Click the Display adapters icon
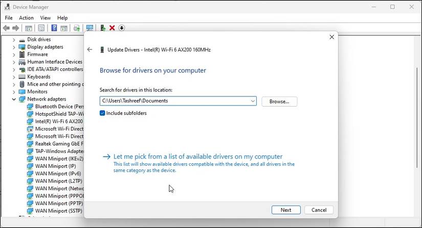The image size is (422, 228). pyautogui.click(x=22, y=47)
